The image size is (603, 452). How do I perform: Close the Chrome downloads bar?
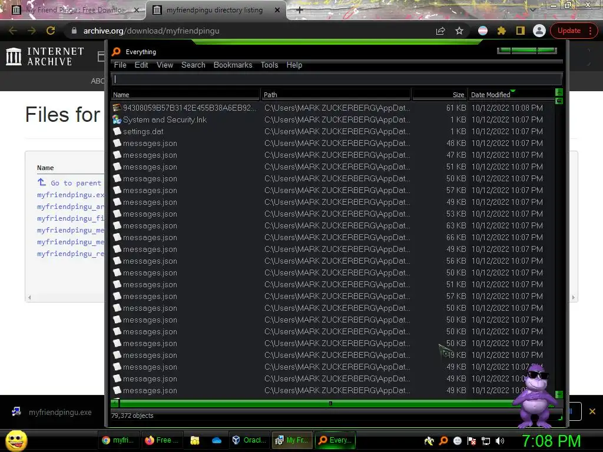pos(592,411)
